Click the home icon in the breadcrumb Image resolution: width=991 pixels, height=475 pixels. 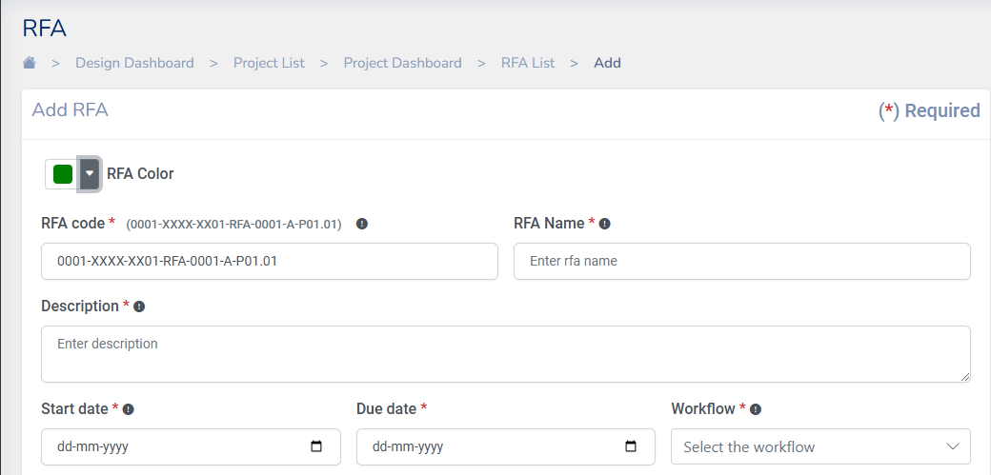[x=30, y=63]
